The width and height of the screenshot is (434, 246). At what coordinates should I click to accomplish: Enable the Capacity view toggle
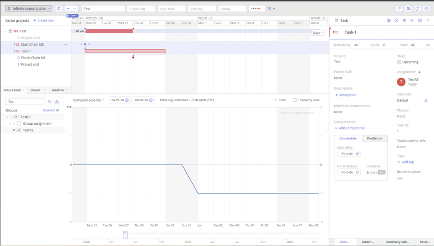point(296,100)
